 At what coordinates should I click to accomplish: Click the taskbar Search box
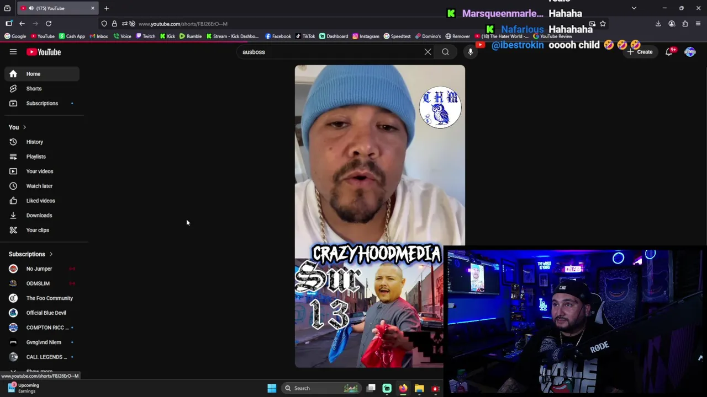321,388
